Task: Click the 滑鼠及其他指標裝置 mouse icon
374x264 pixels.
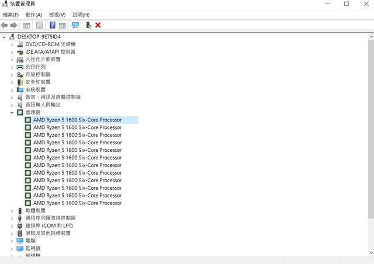Action: coord(20,233)
